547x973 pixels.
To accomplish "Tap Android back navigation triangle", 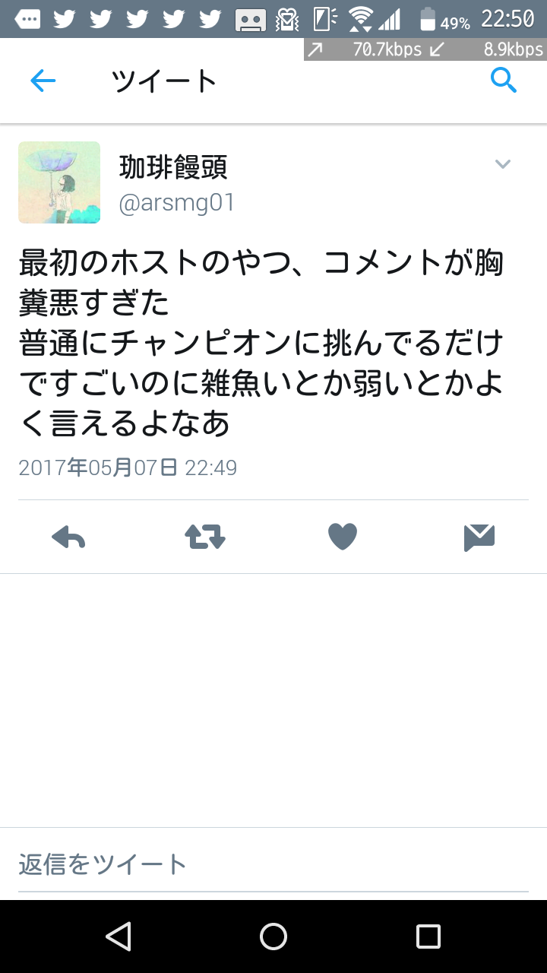I will click(x=119, y=937).
